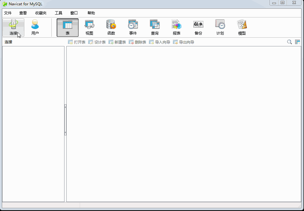Viewport: 304px width, 211px height.
Task: Click 新建表 (New Table) button
Action: 117,42
